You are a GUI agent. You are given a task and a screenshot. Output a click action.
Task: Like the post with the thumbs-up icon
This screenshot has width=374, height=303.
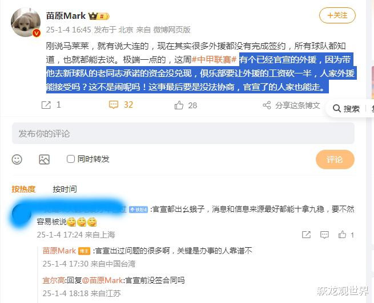pos(179,105)
